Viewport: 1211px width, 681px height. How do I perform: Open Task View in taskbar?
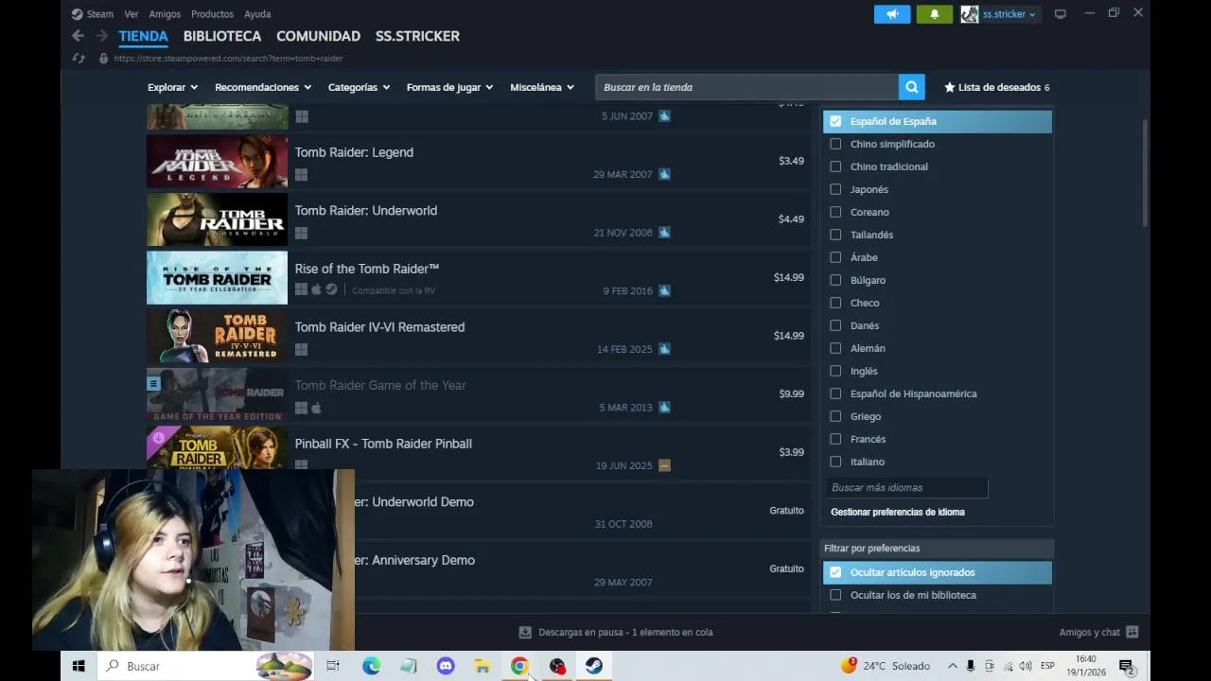coord(333,666)
